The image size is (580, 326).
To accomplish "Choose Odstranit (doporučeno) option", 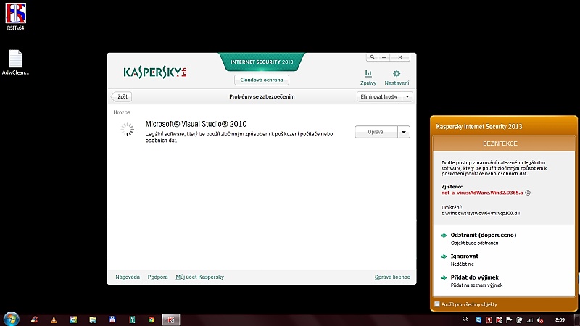I will (x=483, y=235).
